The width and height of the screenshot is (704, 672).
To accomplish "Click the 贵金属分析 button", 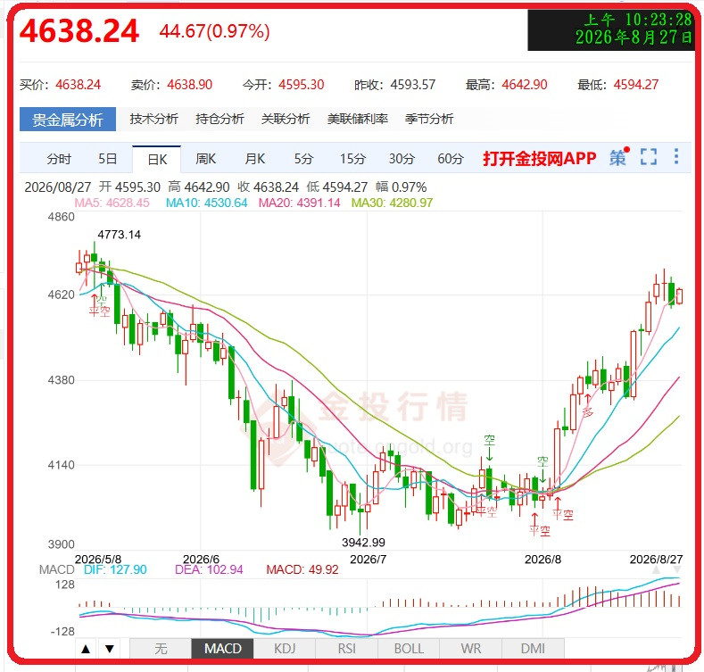I will (x=68, y=119).
